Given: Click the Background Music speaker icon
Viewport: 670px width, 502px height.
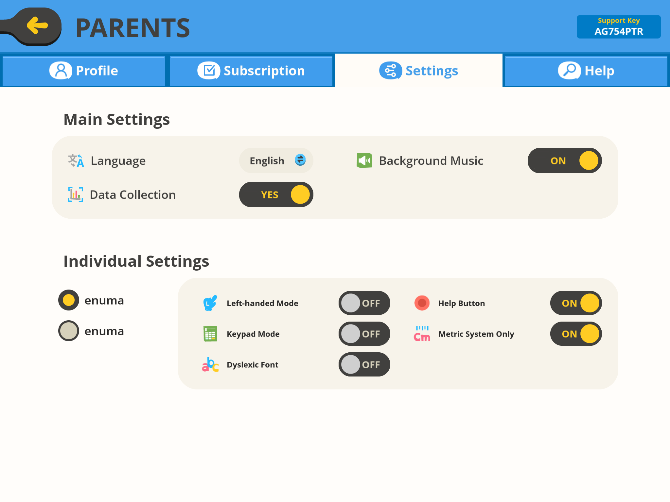Looking at the screenshot, I should (x=364, y=161).
